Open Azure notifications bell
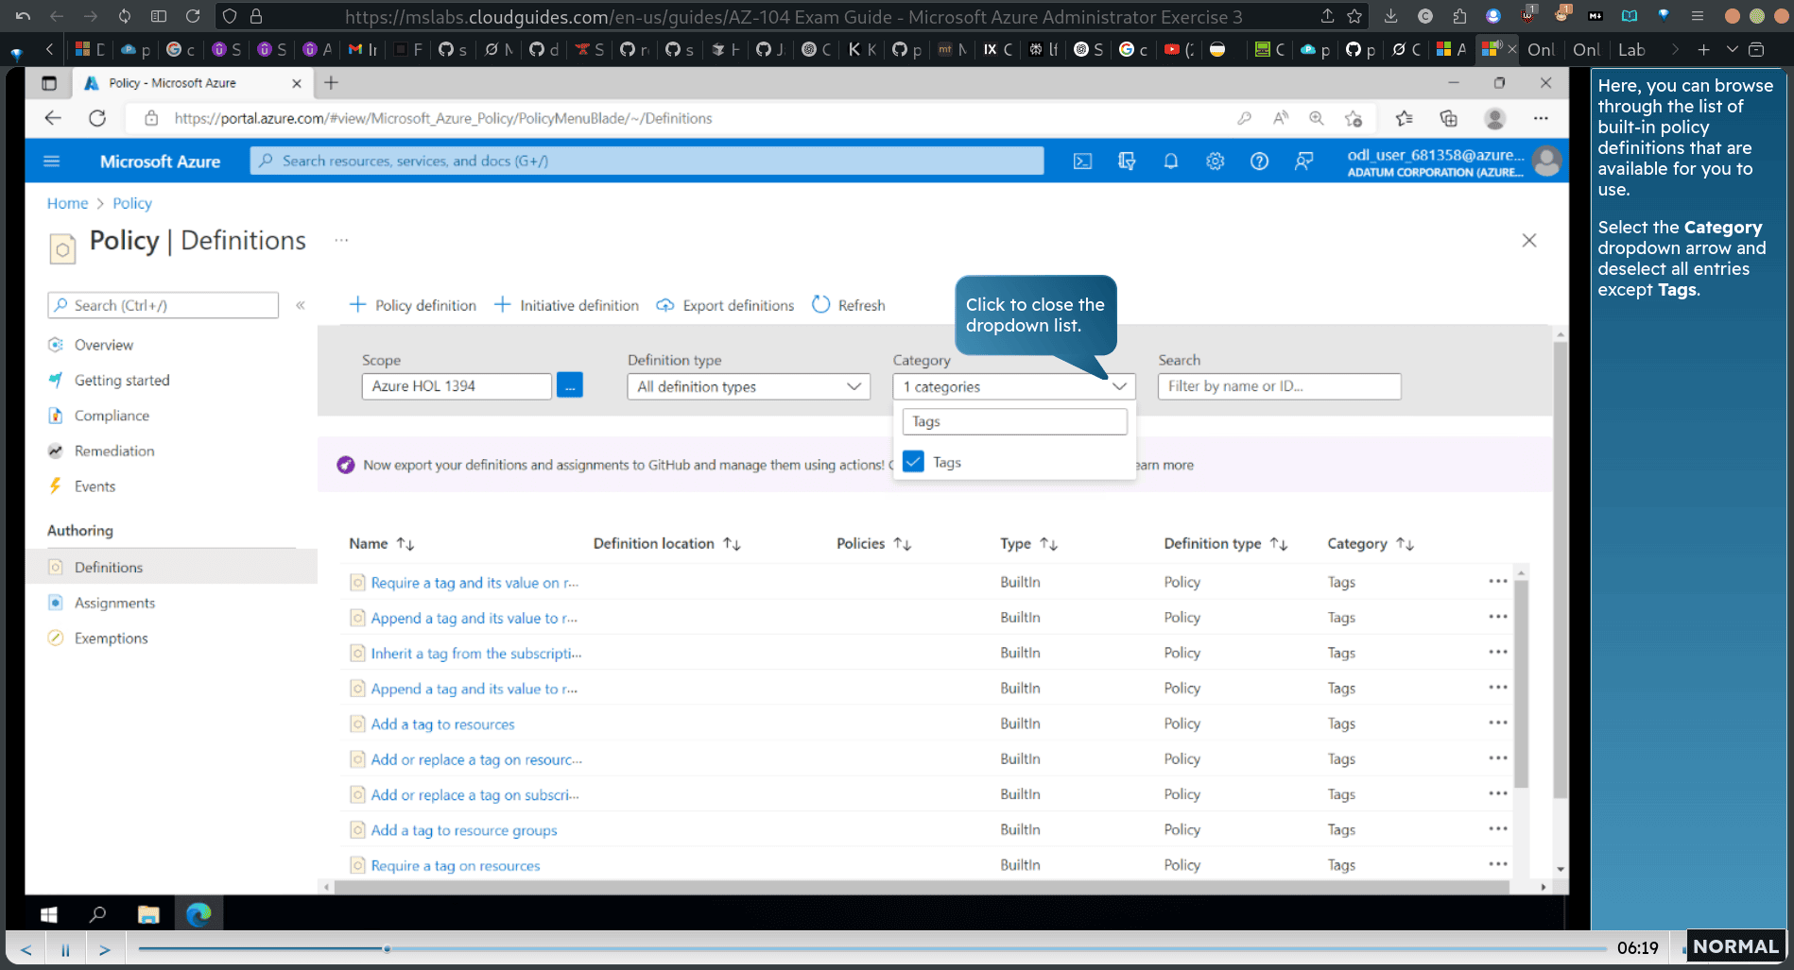 [x=1170, y=162]
